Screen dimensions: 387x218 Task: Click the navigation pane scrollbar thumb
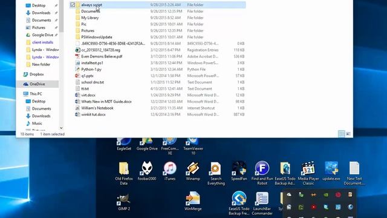coord(61,16)
